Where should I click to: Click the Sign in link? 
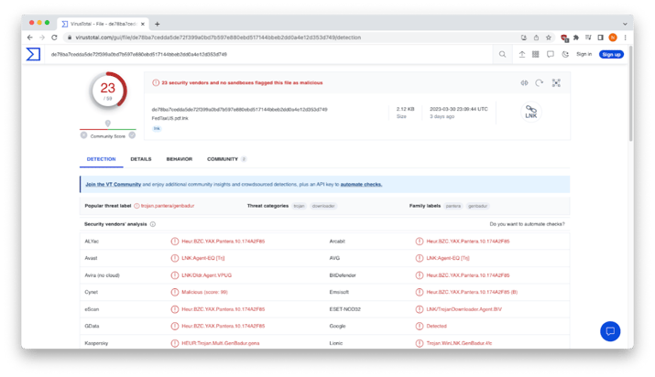pyautogui.click(x=584, y=55)
